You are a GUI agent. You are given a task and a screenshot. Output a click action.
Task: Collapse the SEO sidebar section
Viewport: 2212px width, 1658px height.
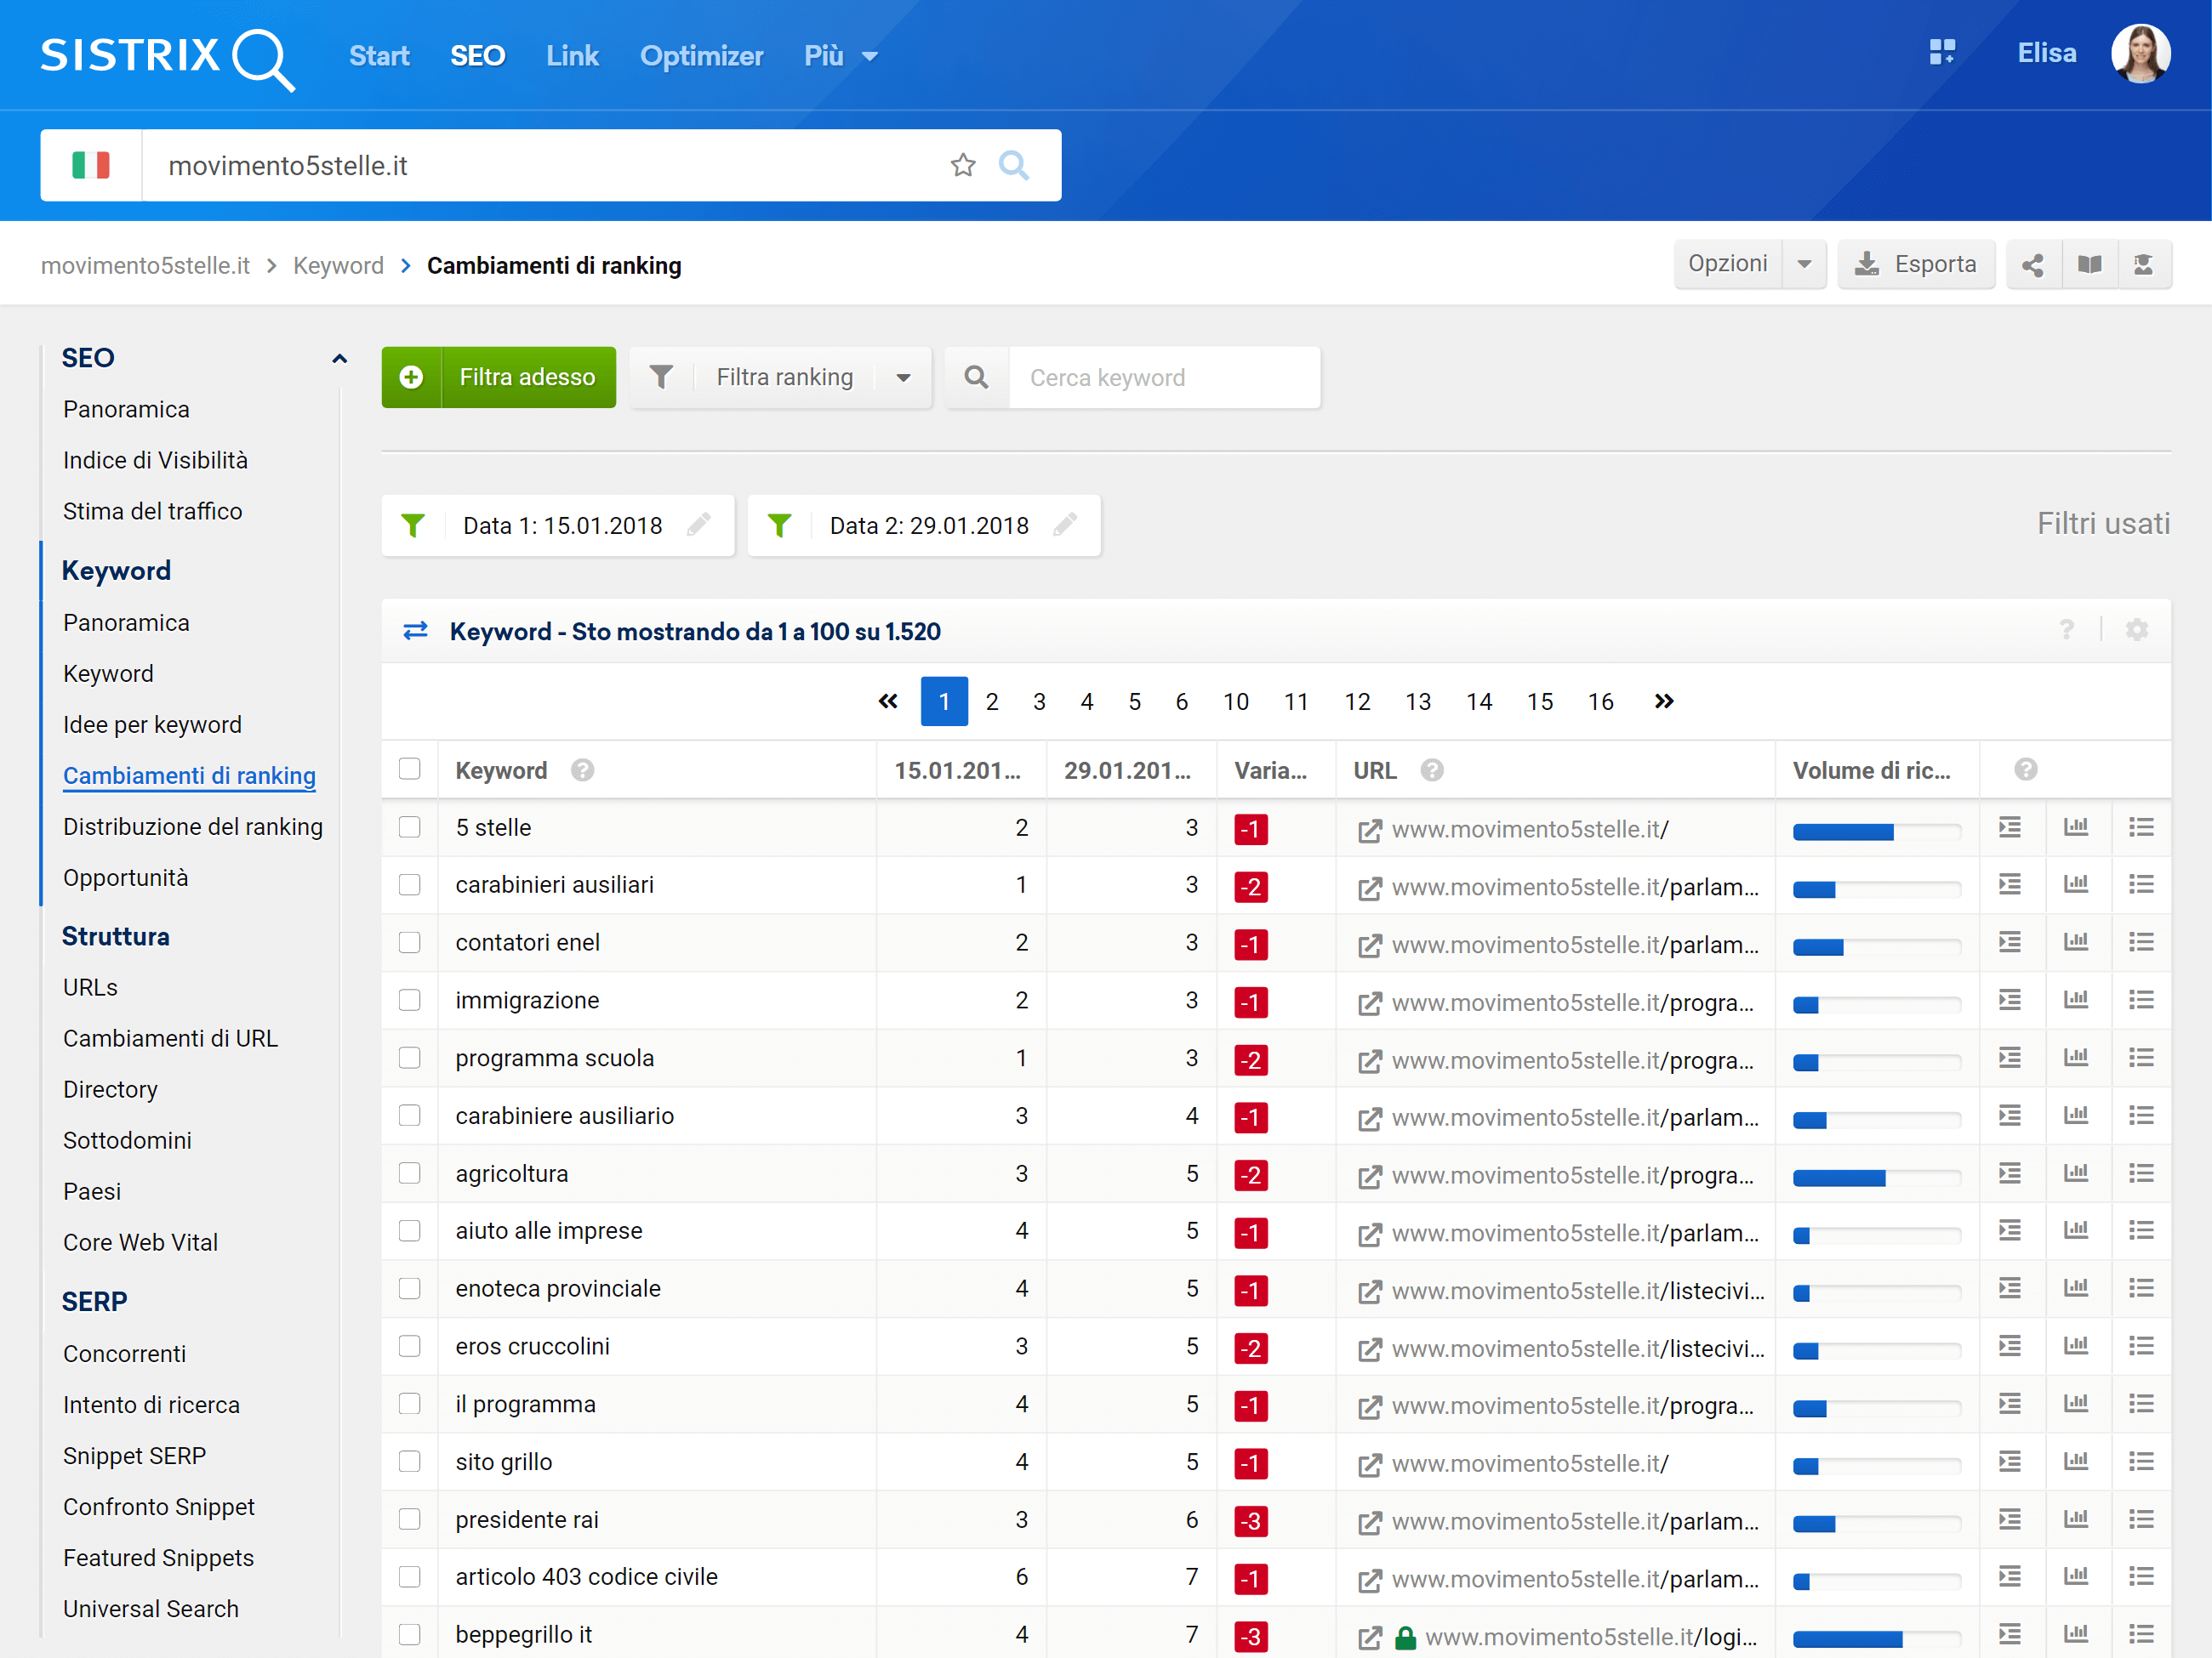[339, 358]
